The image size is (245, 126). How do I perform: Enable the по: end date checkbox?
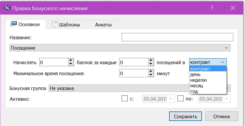[x=180, y=98]
